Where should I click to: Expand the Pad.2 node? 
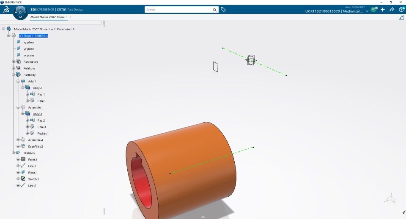click(x=27, y=120)
